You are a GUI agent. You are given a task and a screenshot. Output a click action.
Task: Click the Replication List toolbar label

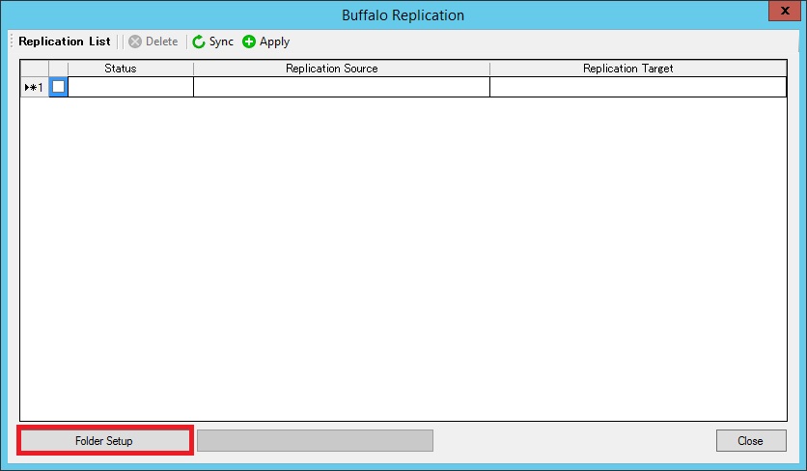click(x=65, y=42)
